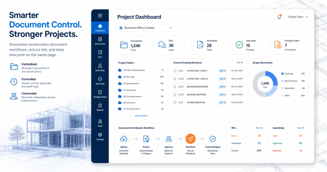Open Change Orders in sidebar
The width and height of the screenshot is (327, 172).
[x=100, y=94]
